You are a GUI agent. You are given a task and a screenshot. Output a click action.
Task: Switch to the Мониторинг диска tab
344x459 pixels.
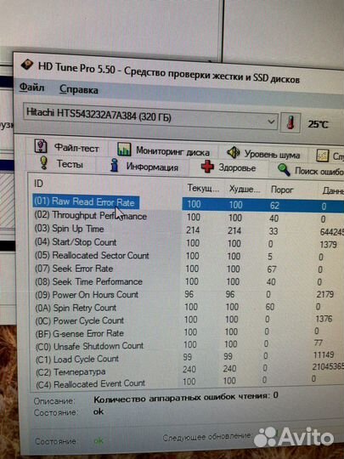point(164,150)
